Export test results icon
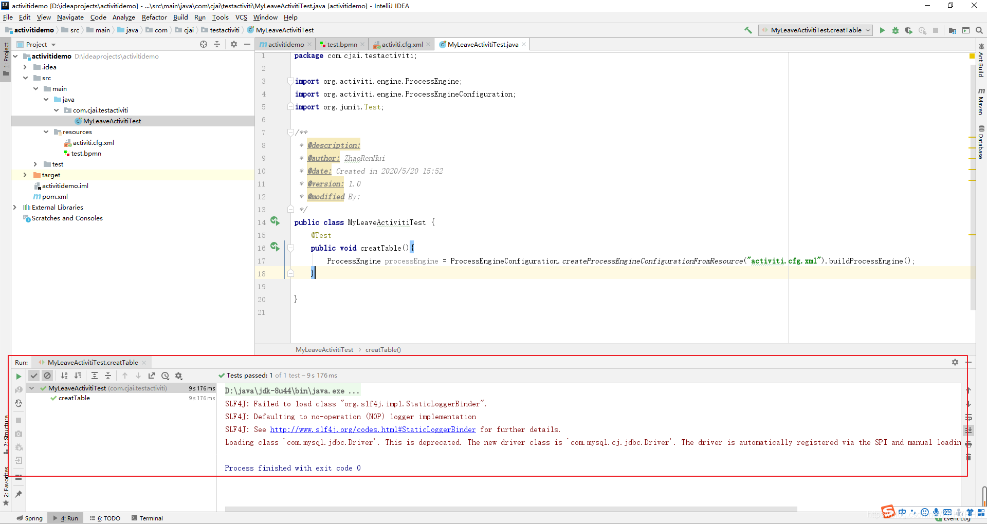The width and height of the screenshot is (987, 524). pos(152,376)
